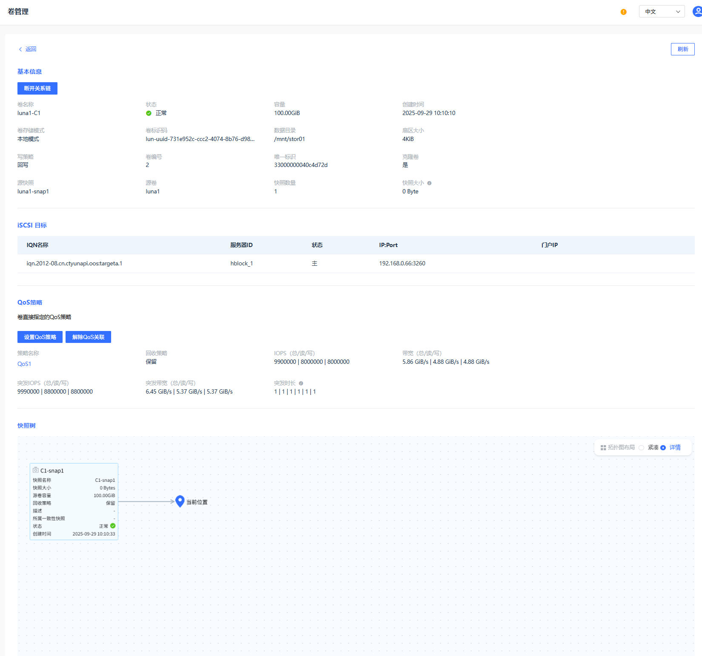702x656 pixels.
Task: Click the green status icon next to 正常
Action: click(149, 113)
